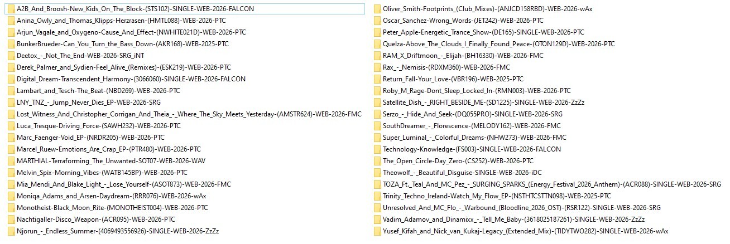Select Yusef_Kifah_and_Nick_van_Kukaj-Legacy folder name
Image resolution: width=730 pixels, height=244 pixels.
[x=525, y=231]
